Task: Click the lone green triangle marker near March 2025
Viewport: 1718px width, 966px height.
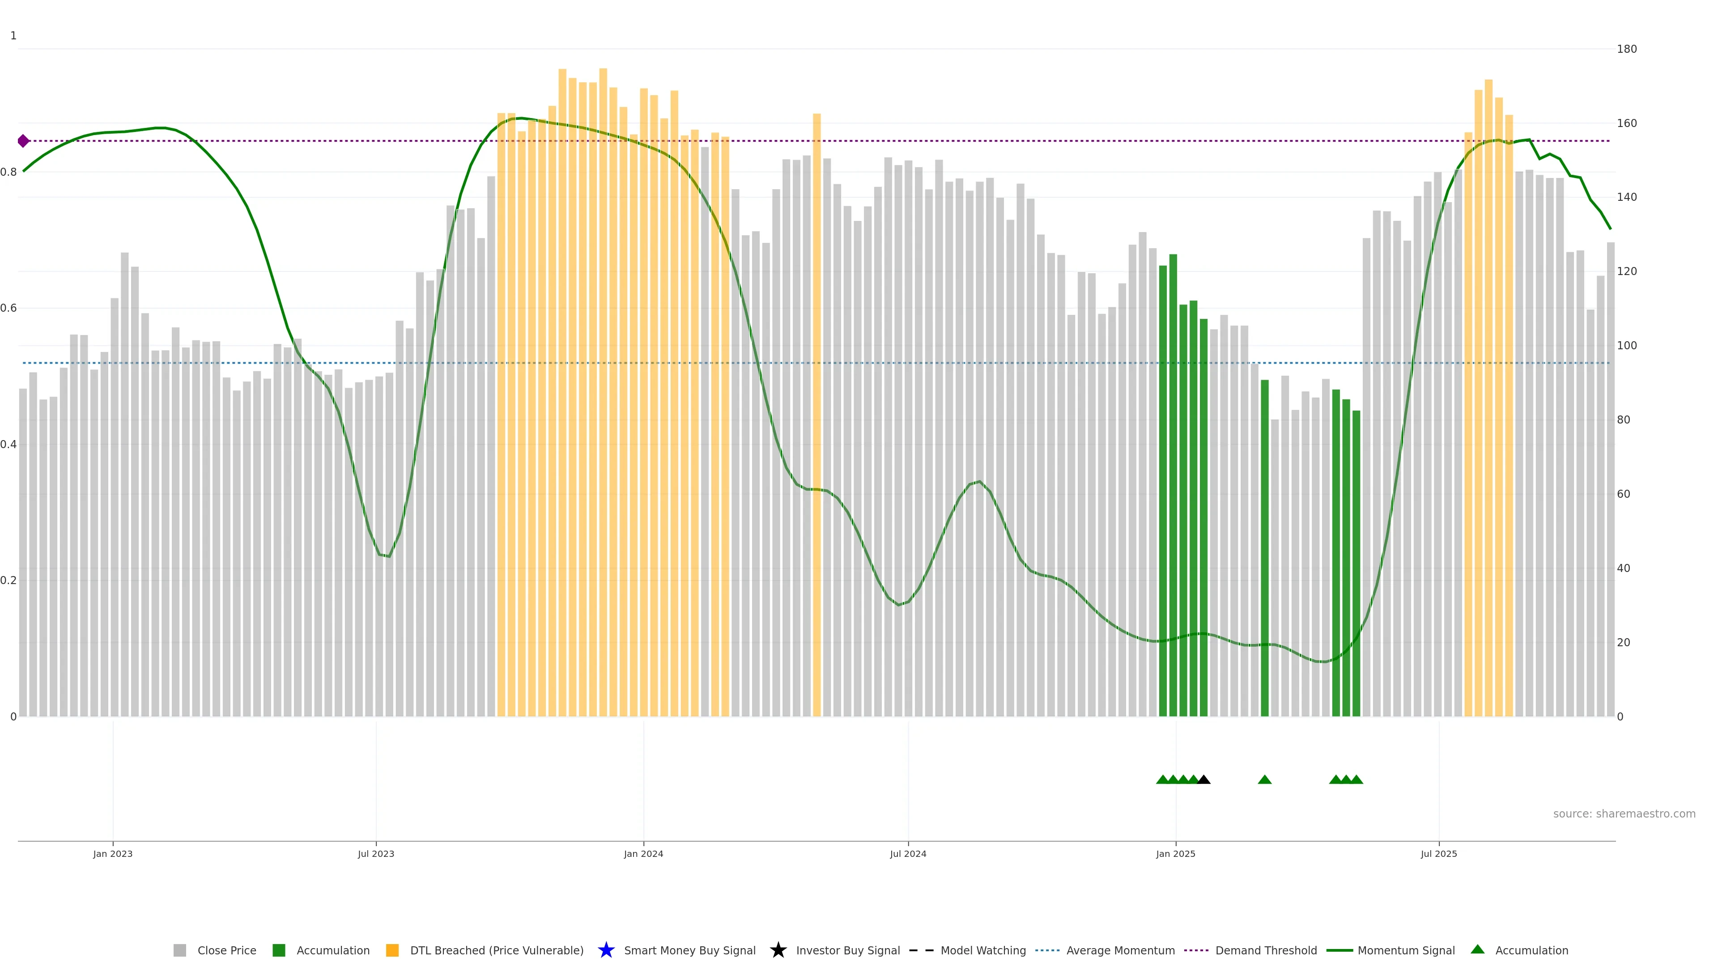Action: pos(1264,780)
